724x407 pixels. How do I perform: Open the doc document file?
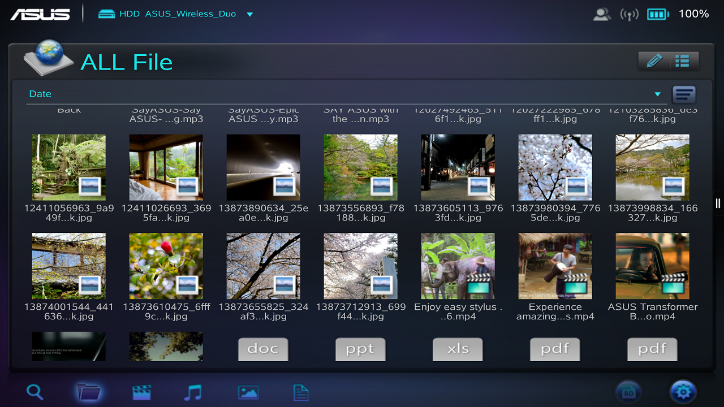point(263,349)
